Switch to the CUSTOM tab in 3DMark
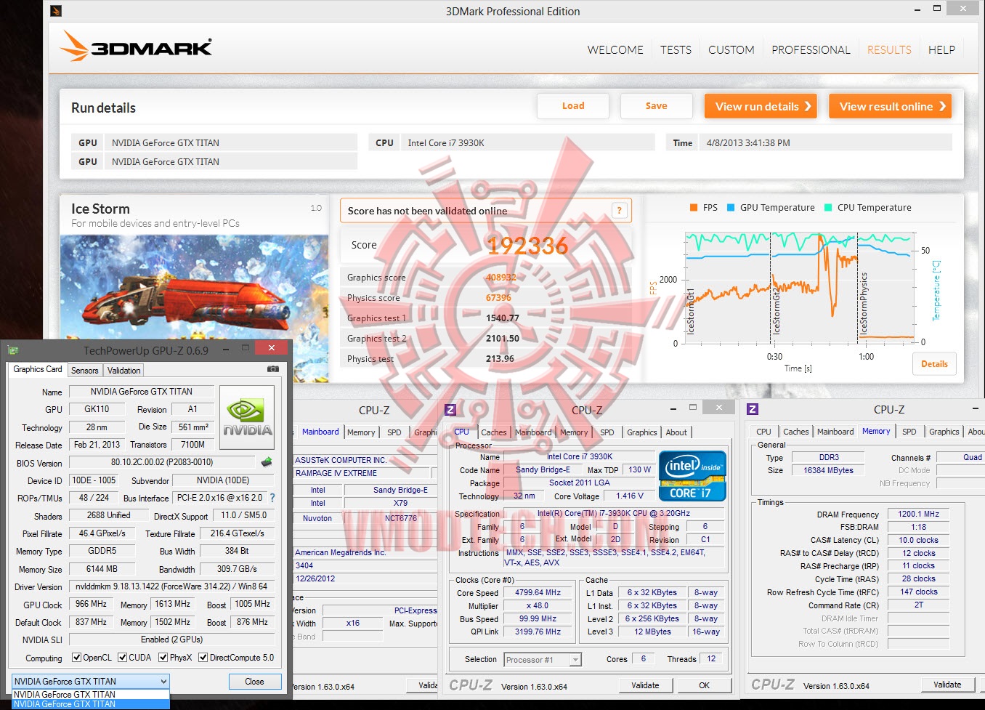 731,50
